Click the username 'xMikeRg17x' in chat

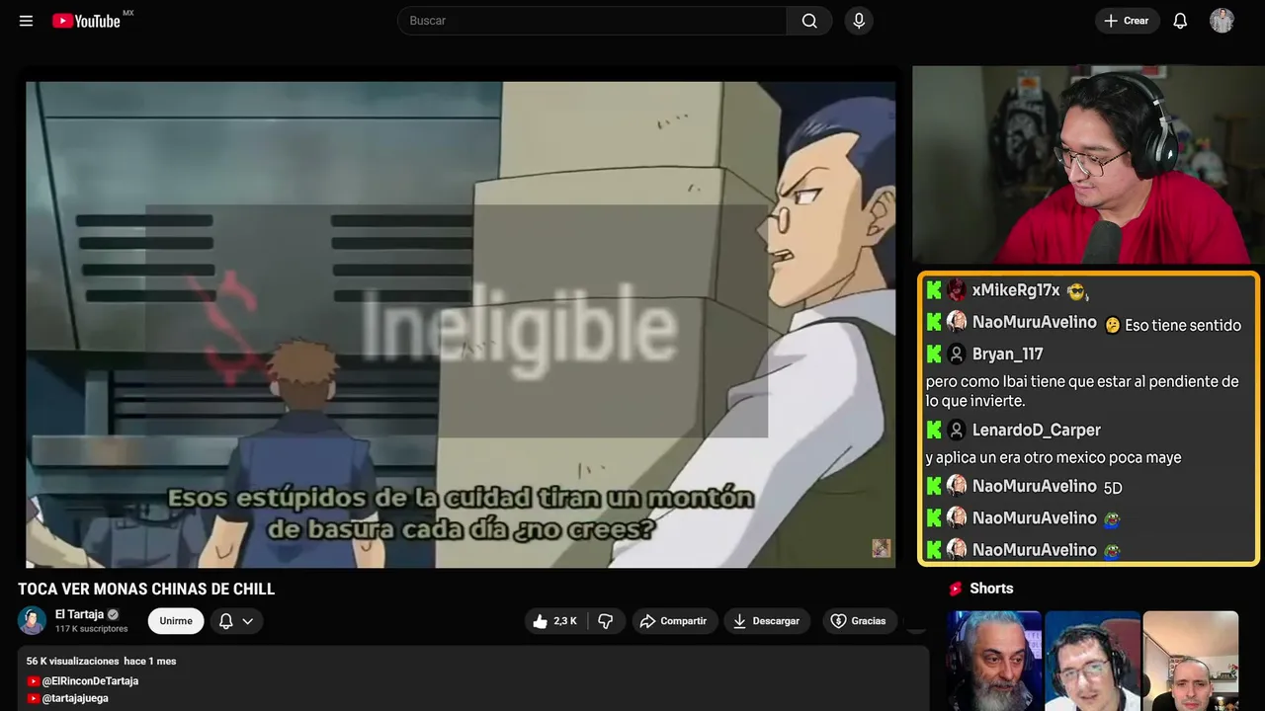pos(1016,290)
